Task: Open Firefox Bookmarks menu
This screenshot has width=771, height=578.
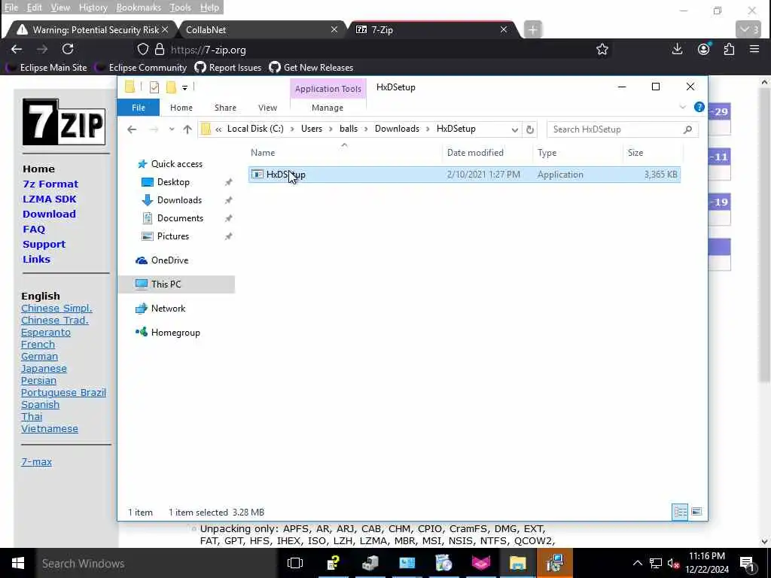Action: click(x=139, y=8)
